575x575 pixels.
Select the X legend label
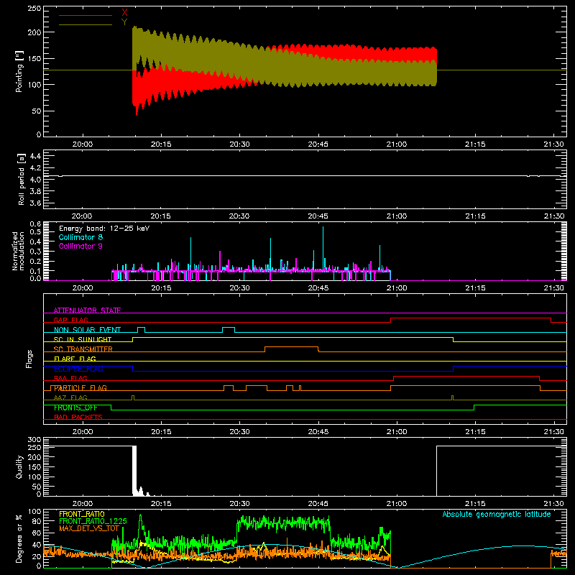pyautogui.click(x=124, y=13)
